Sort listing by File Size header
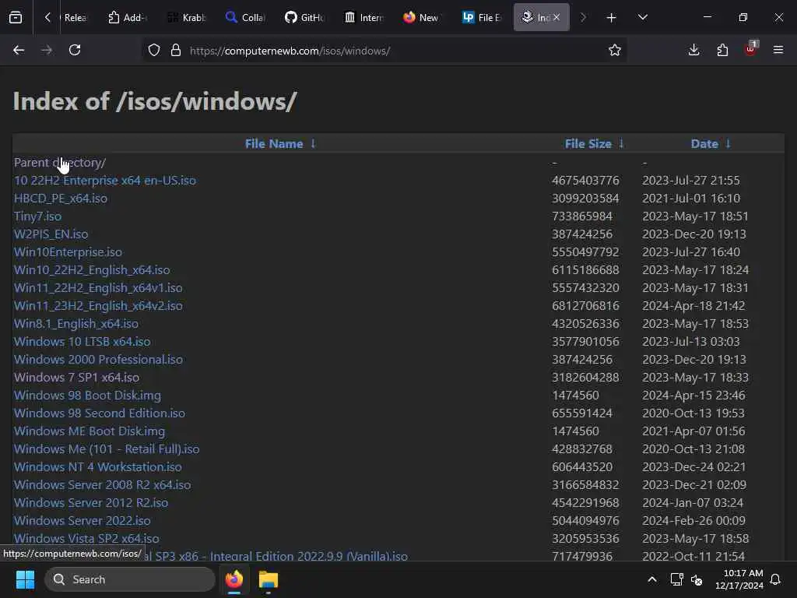The image size is (797, 598). pos(588,144)
